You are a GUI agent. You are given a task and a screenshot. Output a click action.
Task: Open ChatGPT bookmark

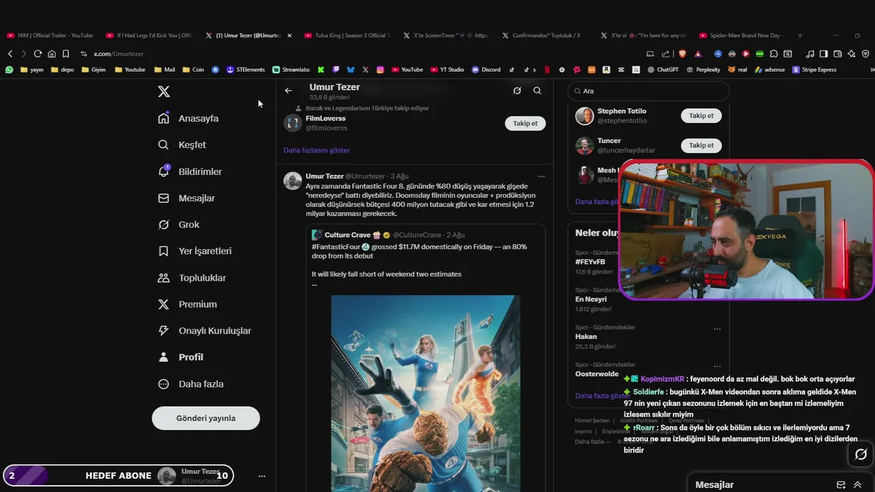(x=663, y=70)
